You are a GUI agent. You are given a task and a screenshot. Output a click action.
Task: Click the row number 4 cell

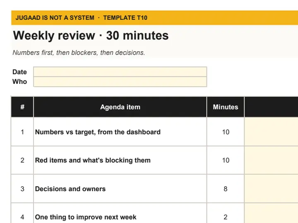22,213
